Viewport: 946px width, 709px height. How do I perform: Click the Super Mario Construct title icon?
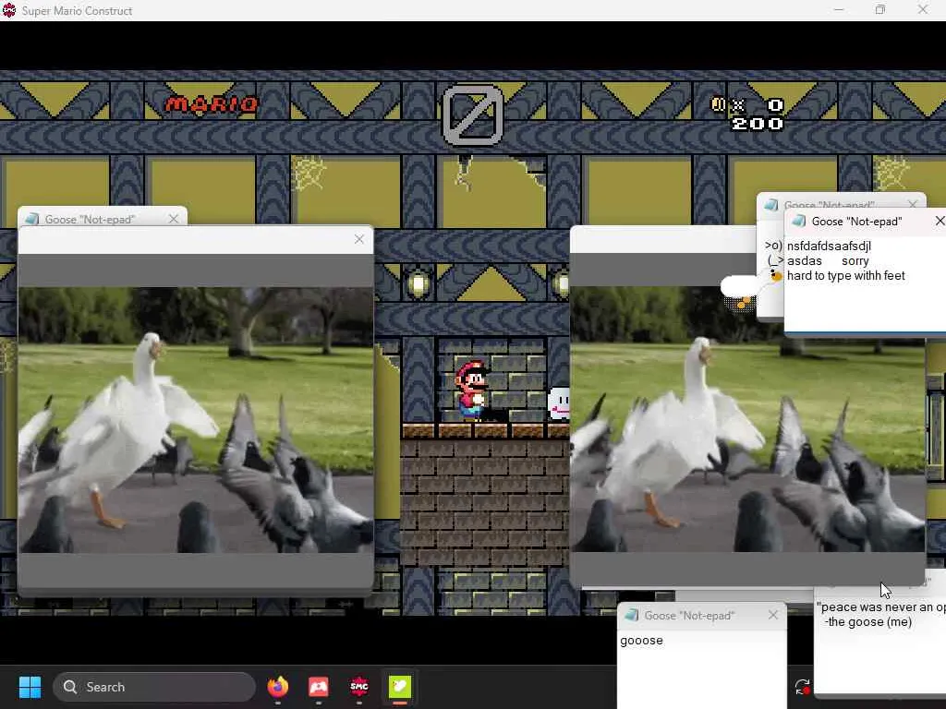(9, 10)
